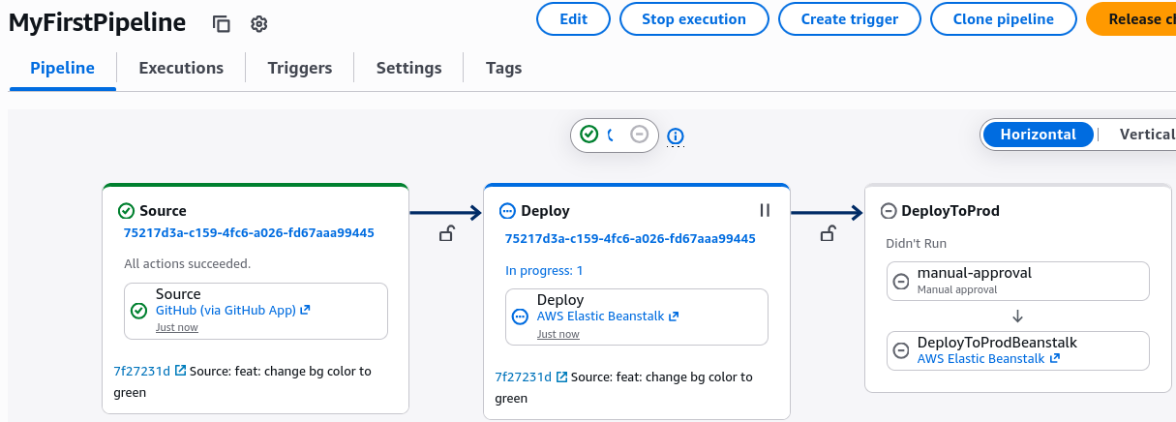Click the DeployToProdBeanstalk action name
Screen dimensions: 1176x422
point(998,343)
